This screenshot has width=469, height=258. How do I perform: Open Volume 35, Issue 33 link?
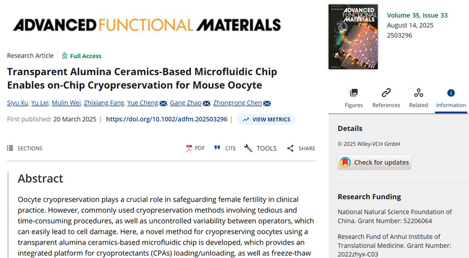[x=416, y=15]
